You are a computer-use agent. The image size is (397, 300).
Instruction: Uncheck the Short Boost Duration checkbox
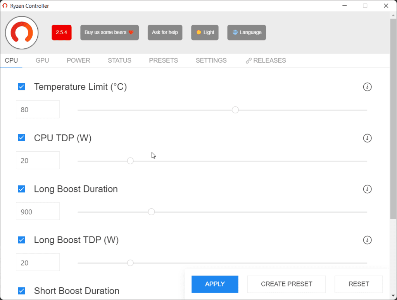pos(22,291)
